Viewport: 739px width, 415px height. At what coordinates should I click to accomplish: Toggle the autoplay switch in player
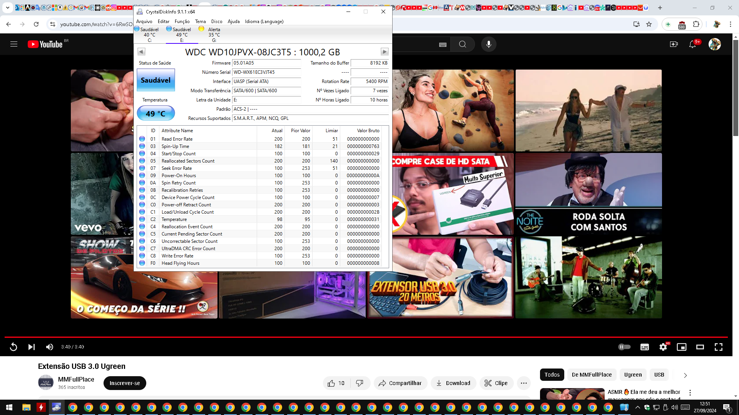tap(624, 347)
